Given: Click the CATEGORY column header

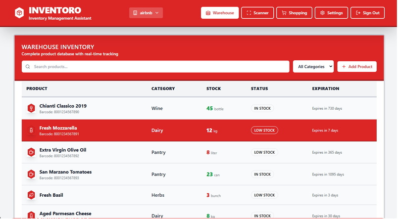Looking at the screenshot, I should (x=163, y=88).
